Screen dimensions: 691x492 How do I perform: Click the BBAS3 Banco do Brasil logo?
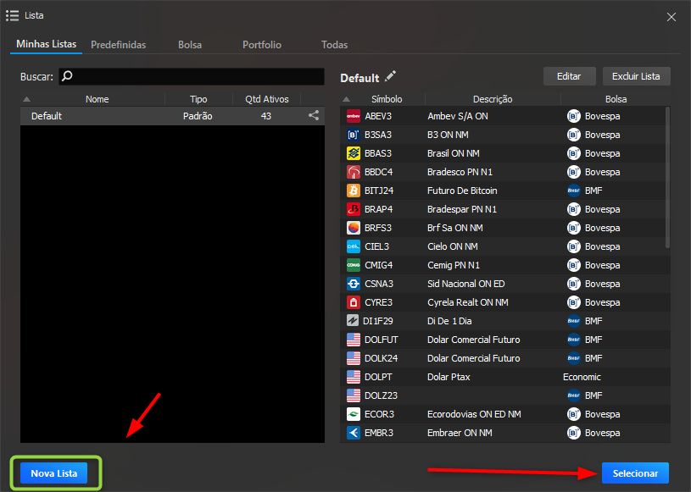tap(354, 153)
